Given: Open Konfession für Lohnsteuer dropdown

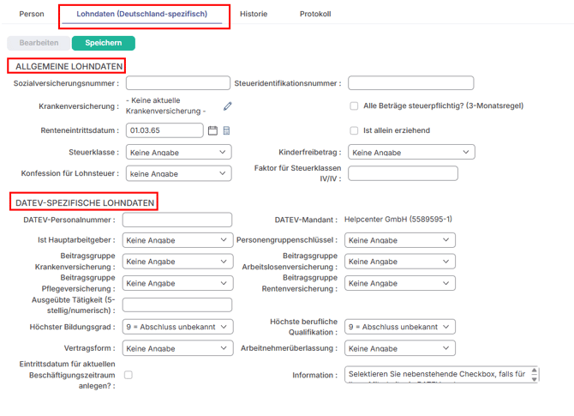Looking at the screenshot, I should pos(178,173).
